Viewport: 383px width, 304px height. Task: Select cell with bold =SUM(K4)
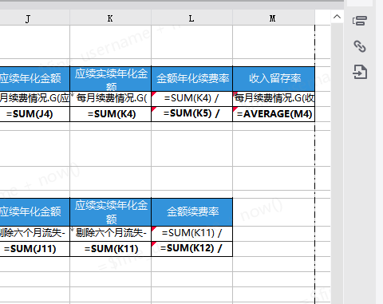pyautogui.click(x=110, y=114)
